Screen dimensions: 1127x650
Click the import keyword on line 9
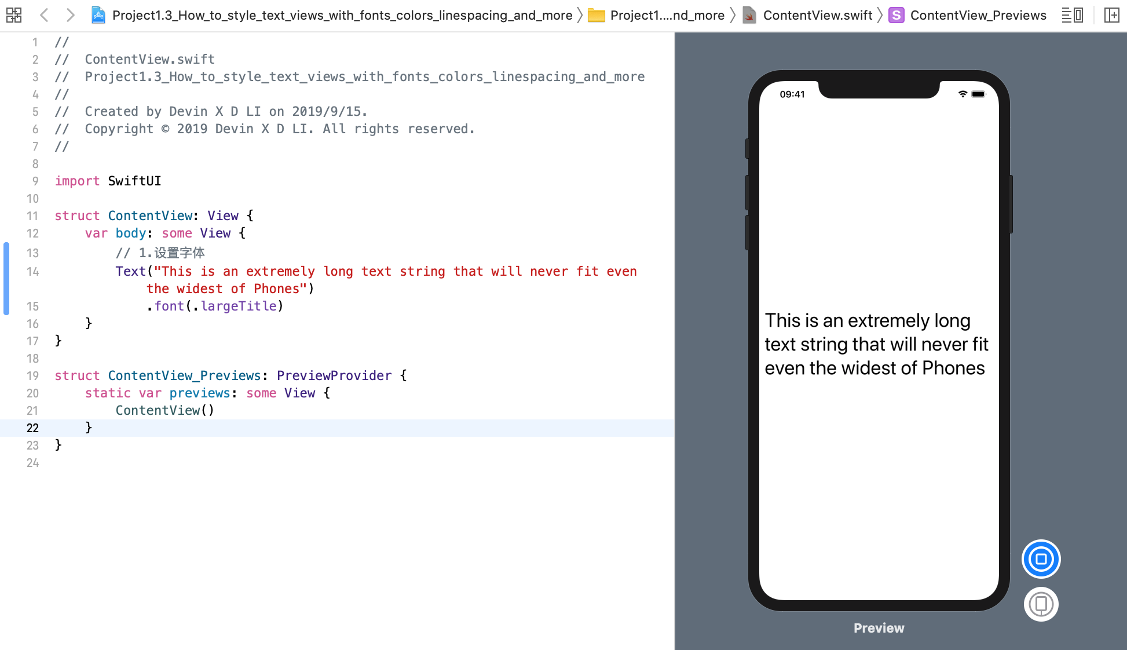tap(77, 181)
